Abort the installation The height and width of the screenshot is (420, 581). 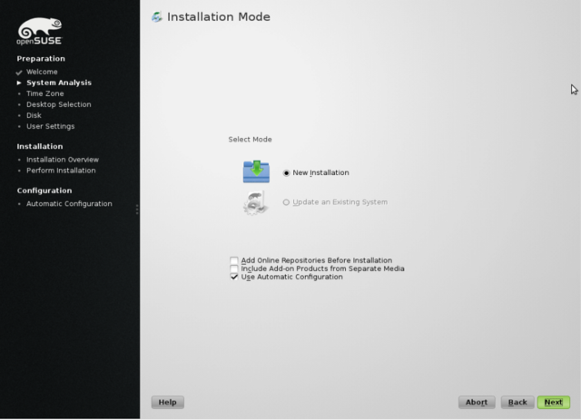coord(477,402)
